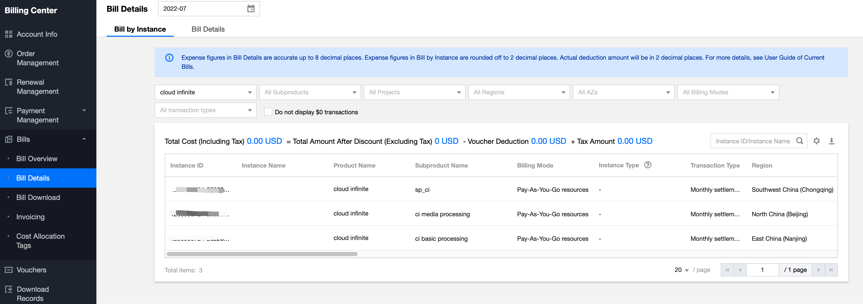Click the search magnifier icon
Viewport: 863px width, 304px height.
point(799,141)
